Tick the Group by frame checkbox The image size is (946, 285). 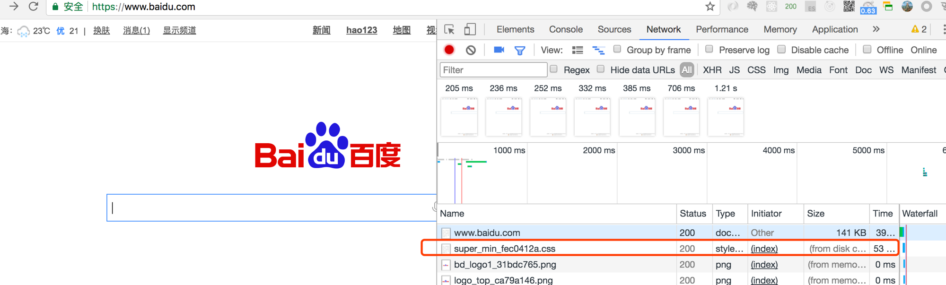click(617, 49)
